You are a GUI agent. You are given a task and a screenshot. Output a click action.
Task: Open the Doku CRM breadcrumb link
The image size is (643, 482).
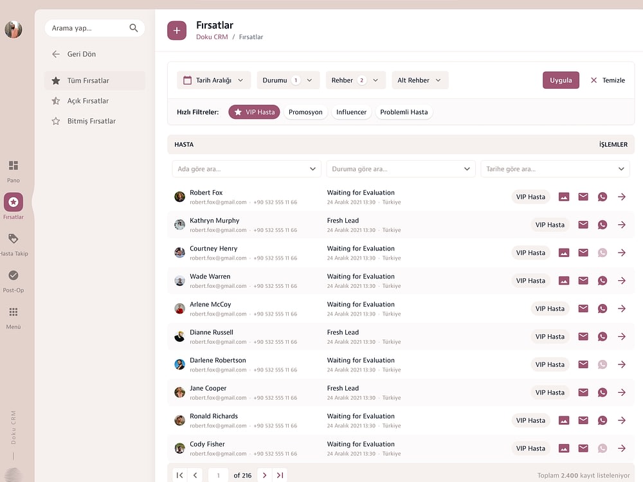[x=212, y=37]
